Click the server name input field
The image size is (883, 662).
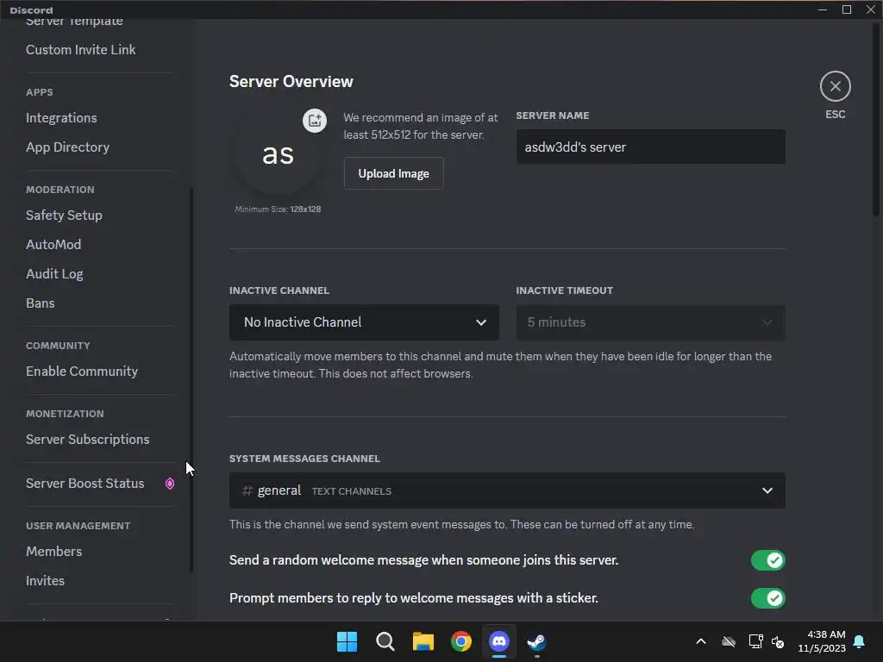coord(650,147)
